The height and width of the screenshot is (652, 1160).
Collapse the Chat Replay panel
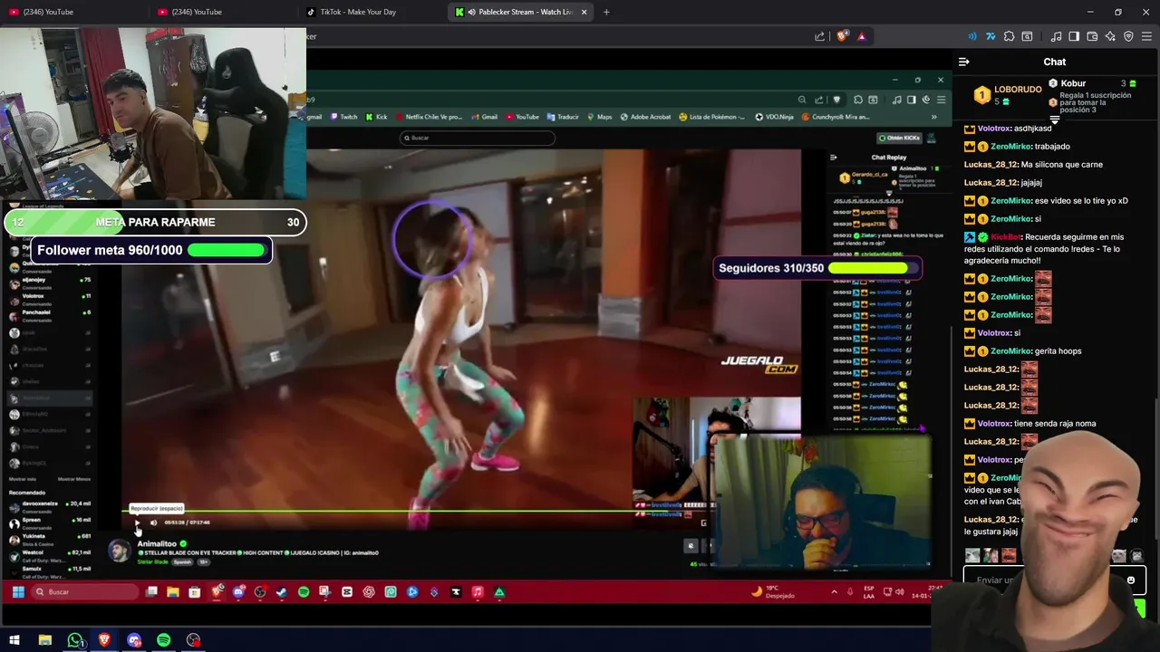pyautogui.click(x=834, y=157)
